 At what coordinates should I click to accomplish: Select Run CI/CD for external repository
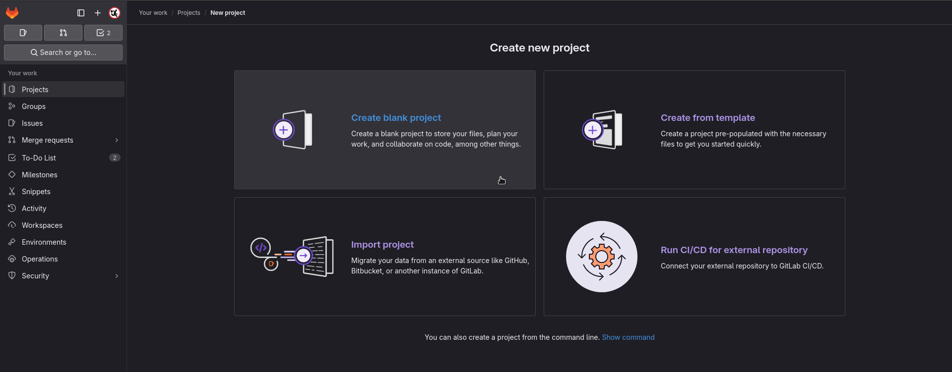click(734, 250)
